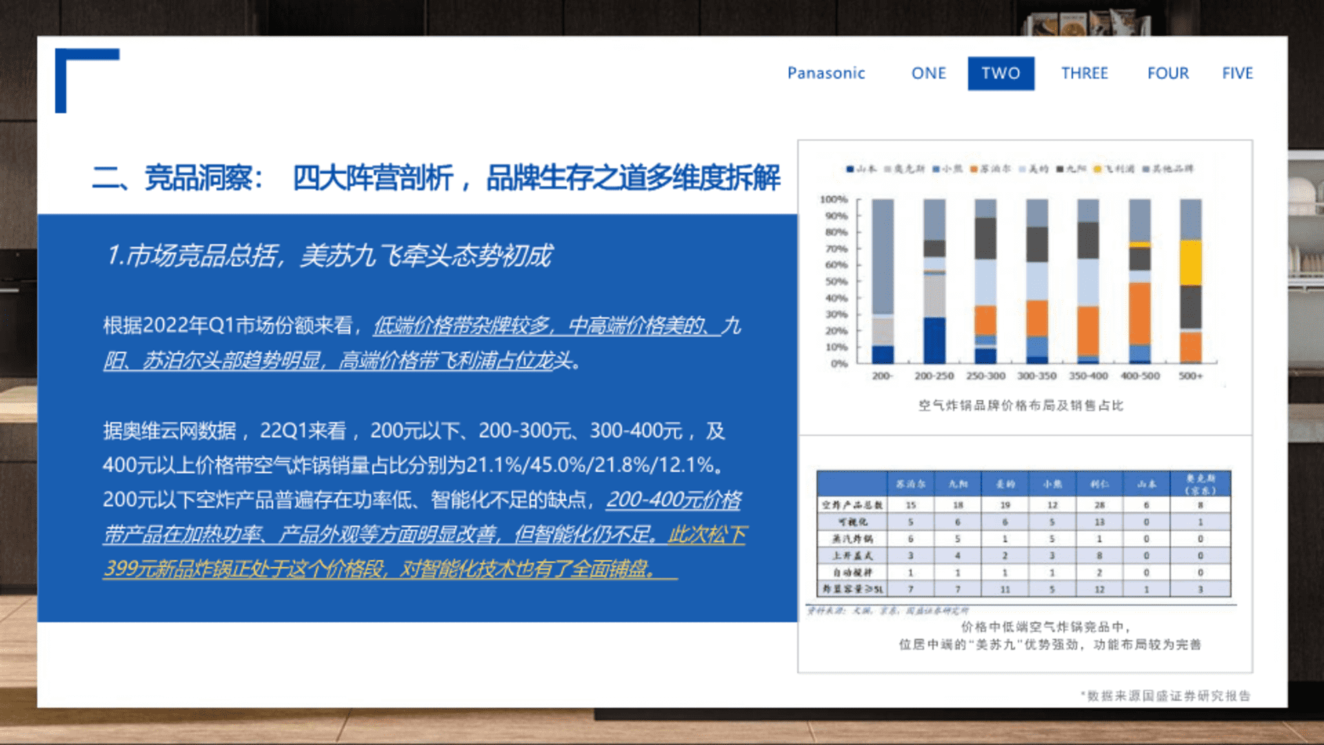1324x745 pixels.
Task: Go to the THREE section tab
Action: (x=1084, y=73)
